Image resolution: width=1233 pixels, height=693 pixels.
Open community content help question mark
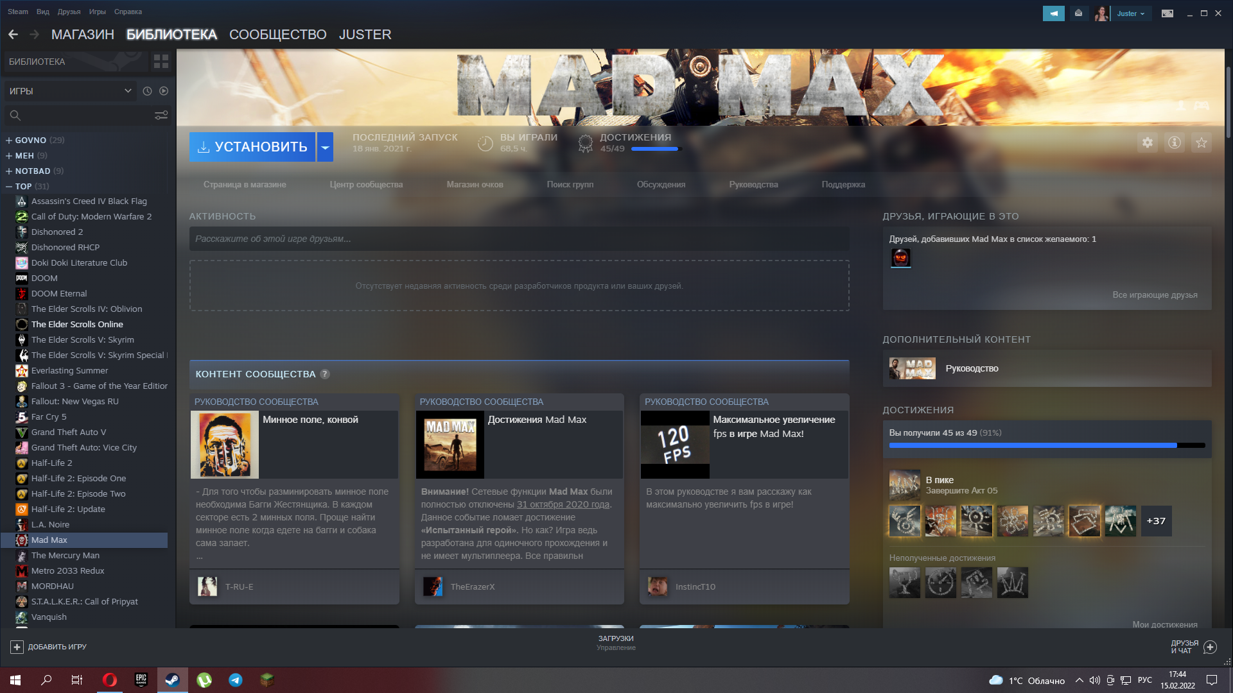[325, 374]
